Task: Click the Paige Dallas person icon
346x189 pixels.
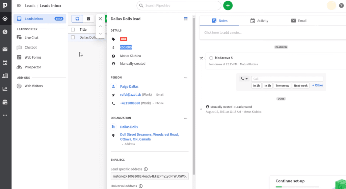Action: coord(113,86)
